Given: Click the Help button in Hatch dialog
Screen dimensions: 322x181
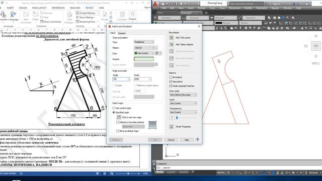Looking at the screenshot, I should (187, 140).
